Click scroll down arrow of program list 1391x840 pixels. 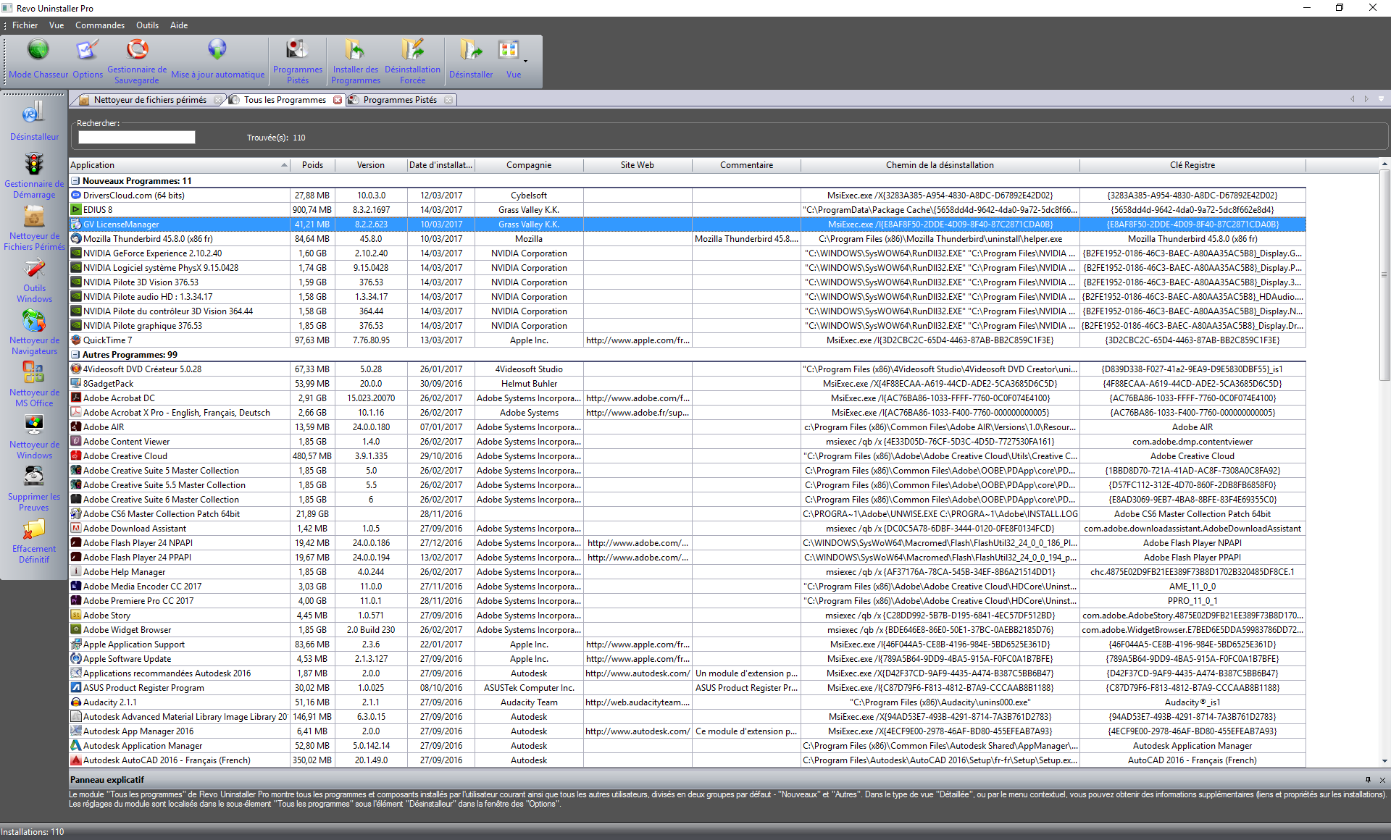(x=1384, y=761)
